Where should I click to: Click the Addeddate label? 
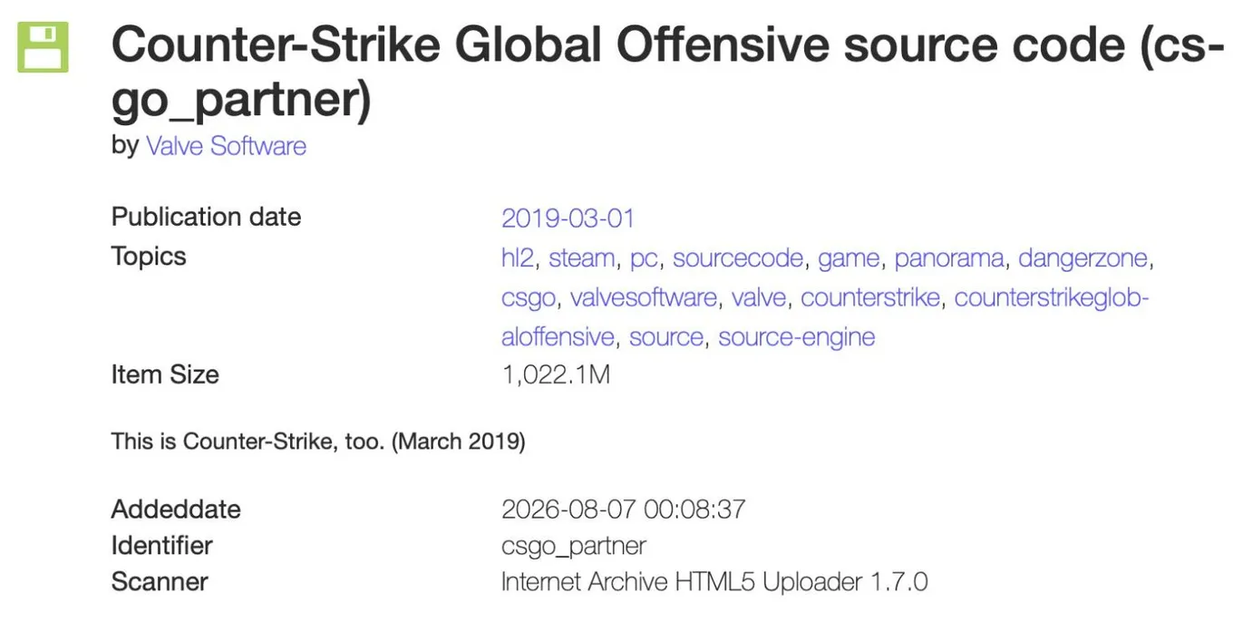(x=176, y=510)
